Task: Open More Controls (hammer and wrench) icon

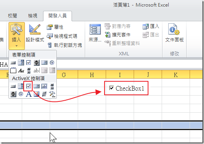Action: (52, 94)
